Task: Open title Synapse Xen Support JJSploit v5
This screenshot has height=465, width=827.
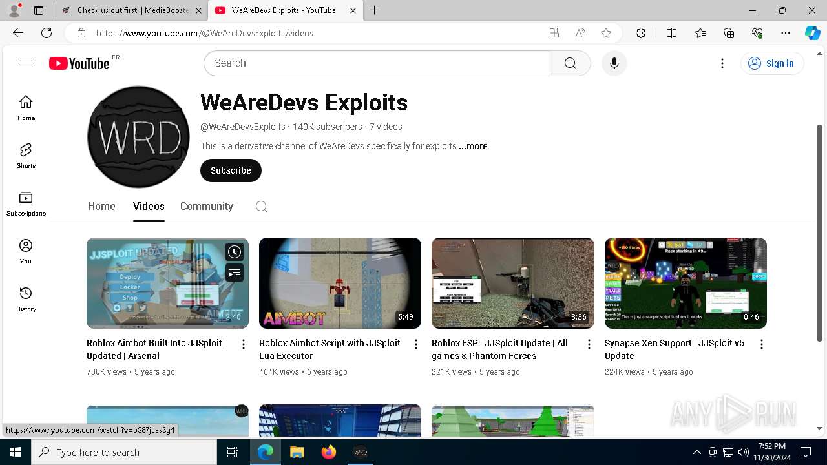Action: (x=675, y=349)
